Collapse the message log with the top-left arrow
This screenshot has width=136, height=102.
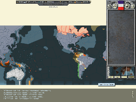tap(1, 90)
